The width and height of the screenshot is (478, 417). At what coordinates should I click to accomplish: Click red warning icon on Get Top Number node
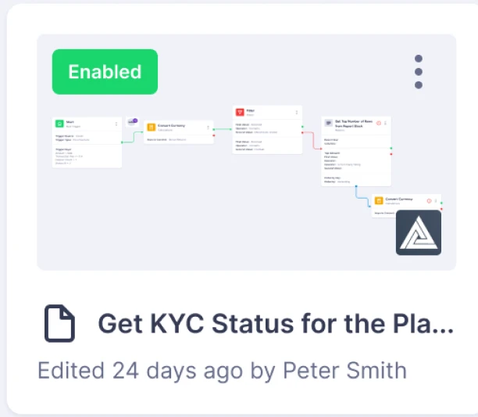[x=379, y=123]
